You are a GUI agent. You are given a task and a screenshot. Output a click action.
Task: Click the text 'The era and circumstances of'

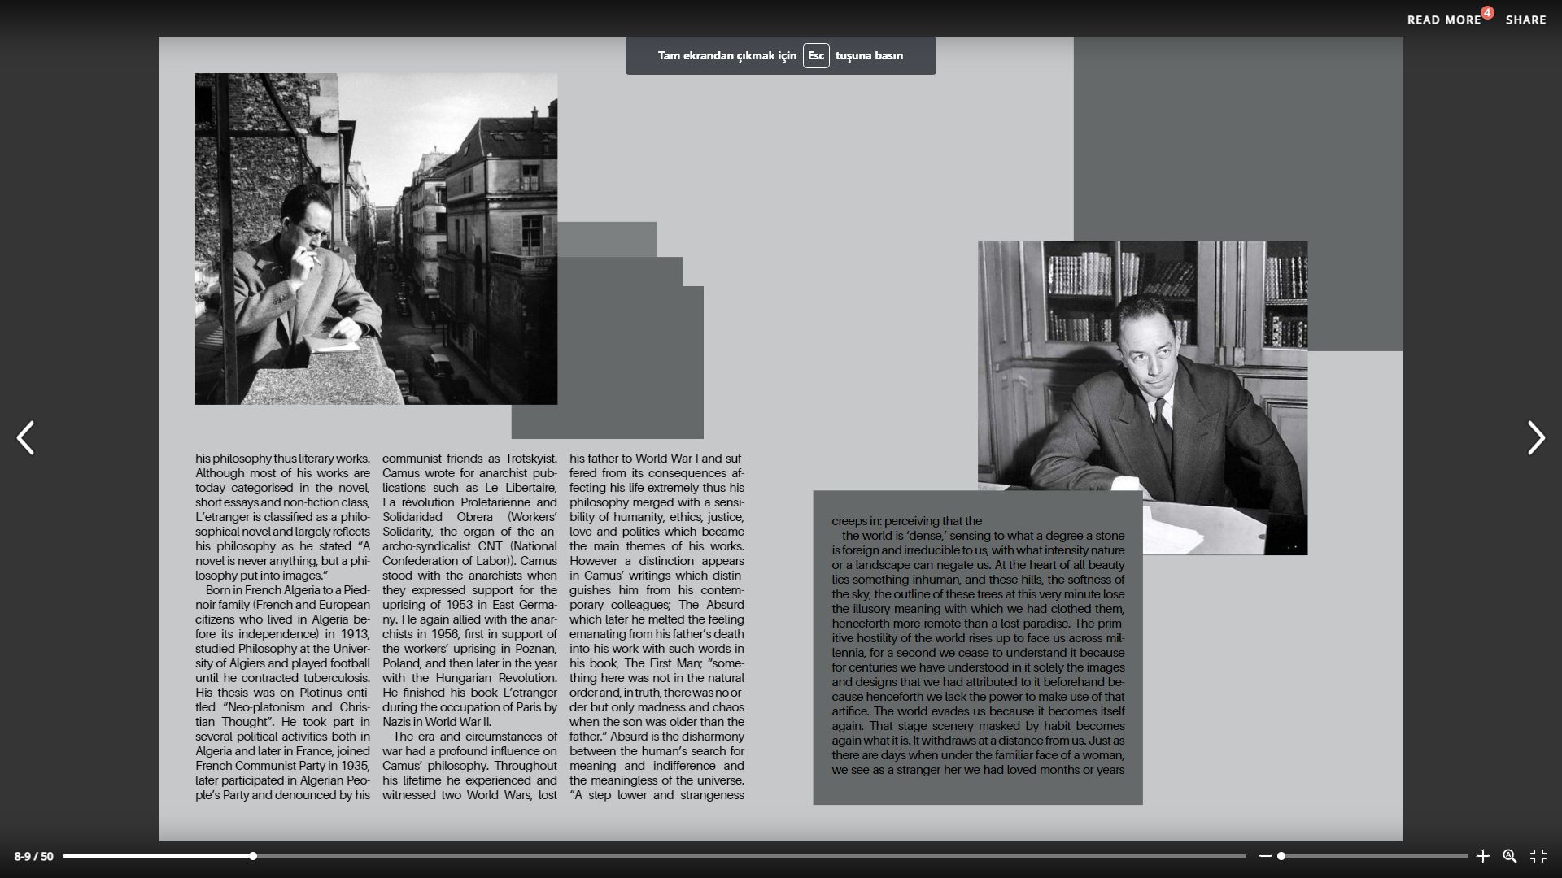[475, 737]
